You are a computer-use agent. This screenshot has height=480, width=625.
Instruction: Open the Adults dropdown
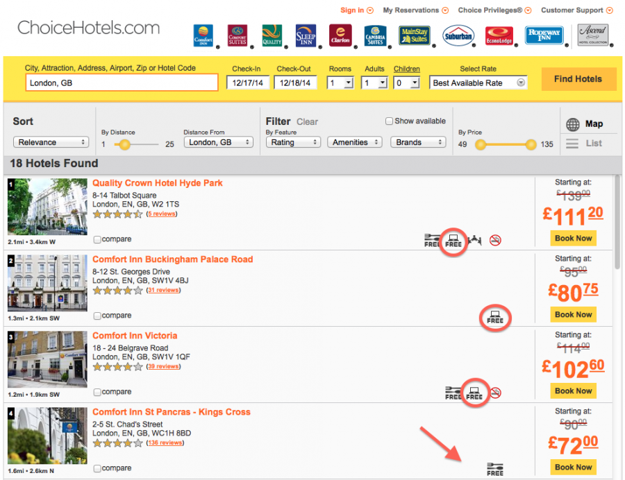click(x=374, y=83)
